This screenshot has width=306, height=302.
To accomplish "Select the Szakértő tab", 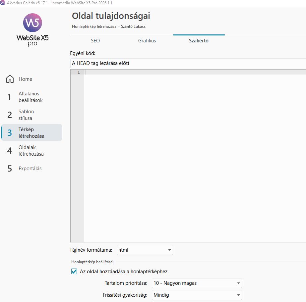I will click(x=199, y=41).
